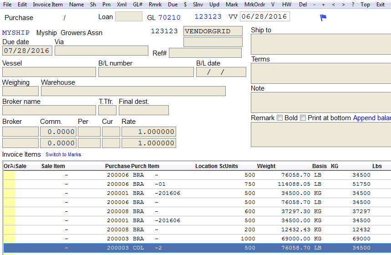The height and width of the screenshot is (255, 391).
Task: Click the Ship to text area
Action: pyautogui.click(x=321, y=44)
